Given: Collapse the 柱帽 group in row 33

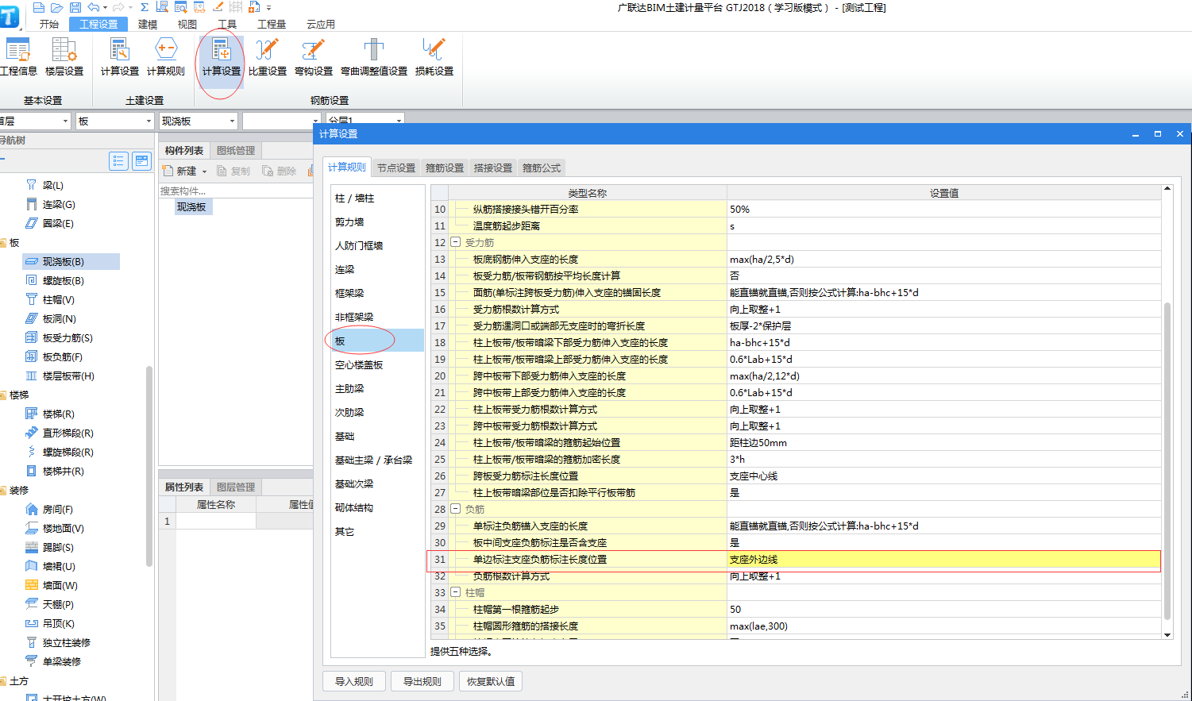Looking at the screenshot, I should point(456,592).
